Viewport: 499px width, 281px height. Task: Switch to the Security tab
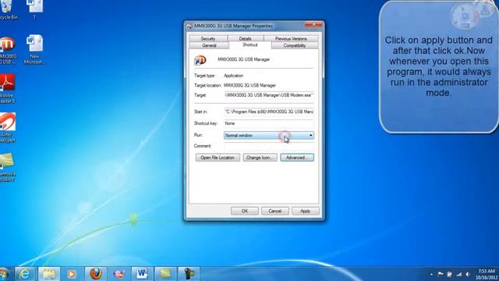pos(208,38)
